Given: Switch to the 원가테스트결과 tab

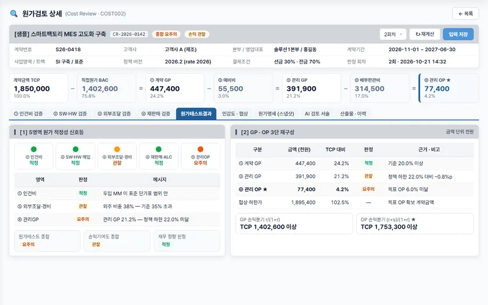Looking at the screenshot, I should coord(196,114).
